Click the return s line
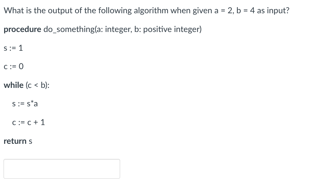322x190 pixels. click(x=18, y=141)
